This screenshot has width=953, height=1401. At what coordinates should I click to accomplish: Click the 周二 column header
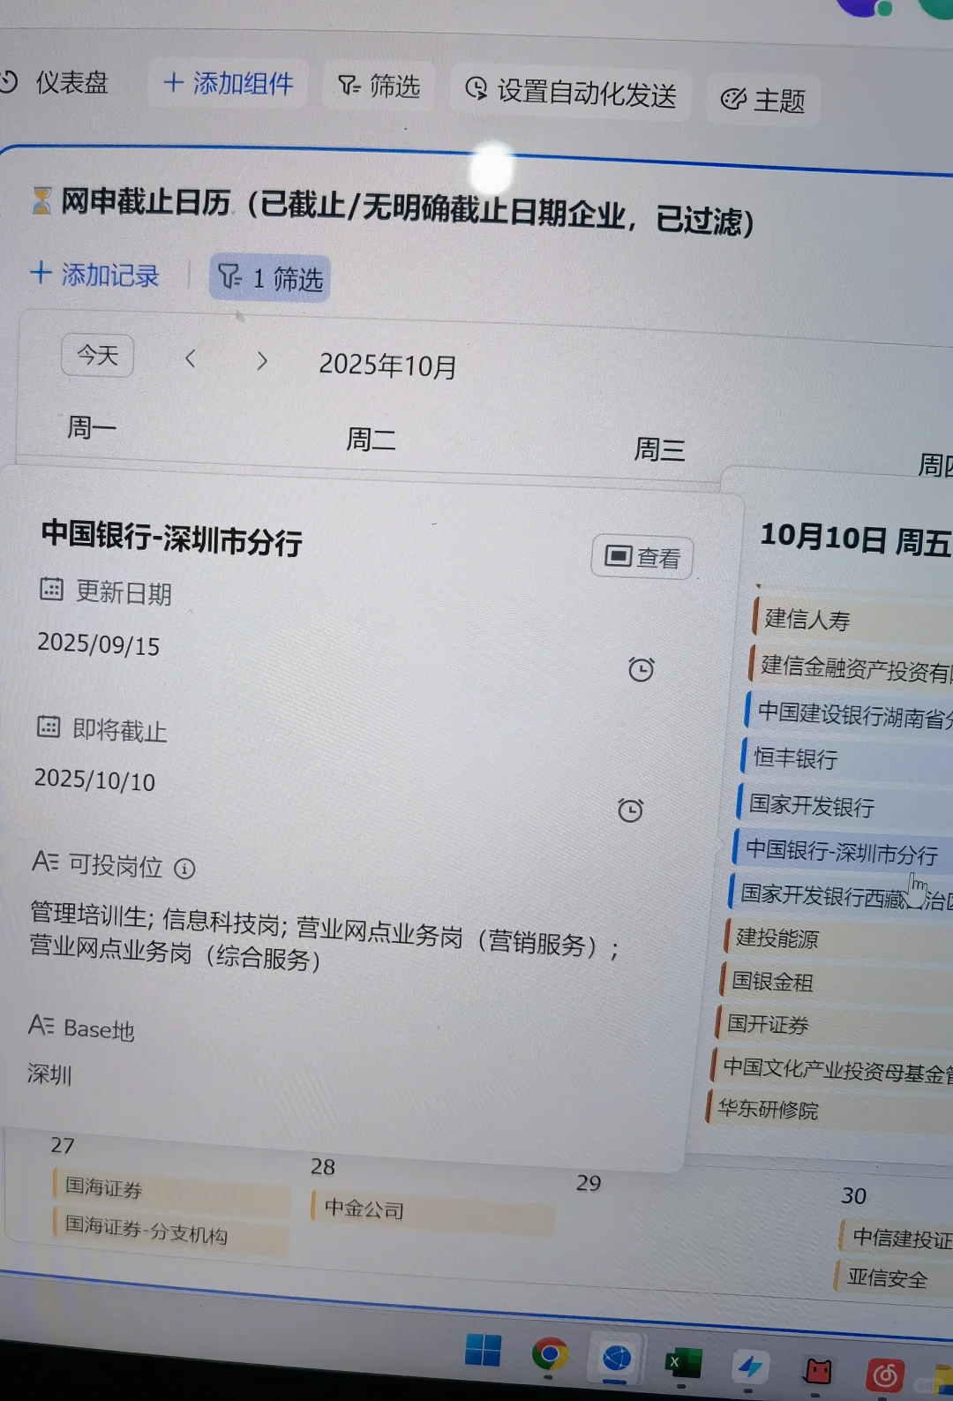pyautogui.click(x=371, y=439)
